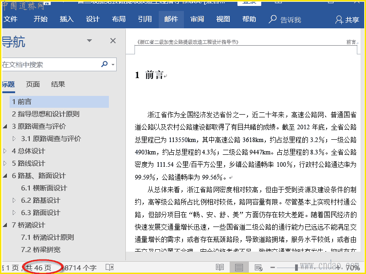
Task: Expand heading 6.3 路面设计 triangle
Action: tap(14, 213)
